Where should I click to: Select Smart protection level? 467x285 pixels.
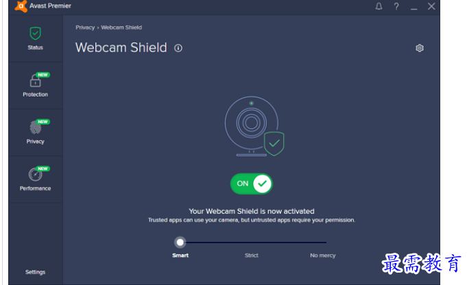click(x=180, y=256)
